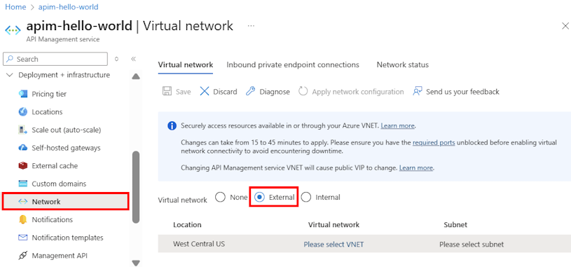
Task: Click the sidebar scroll up arrow
Action: tap(136, 76)
